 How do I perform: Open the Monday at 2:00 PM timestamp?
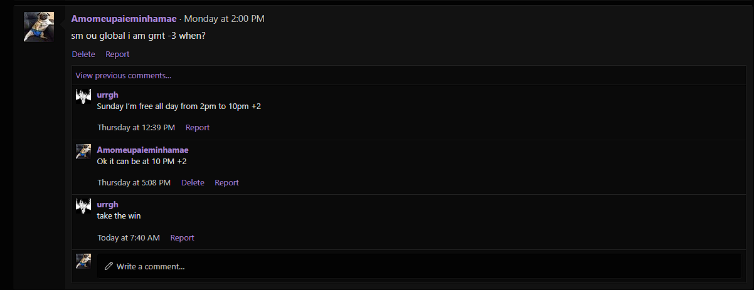coord(225,19)
